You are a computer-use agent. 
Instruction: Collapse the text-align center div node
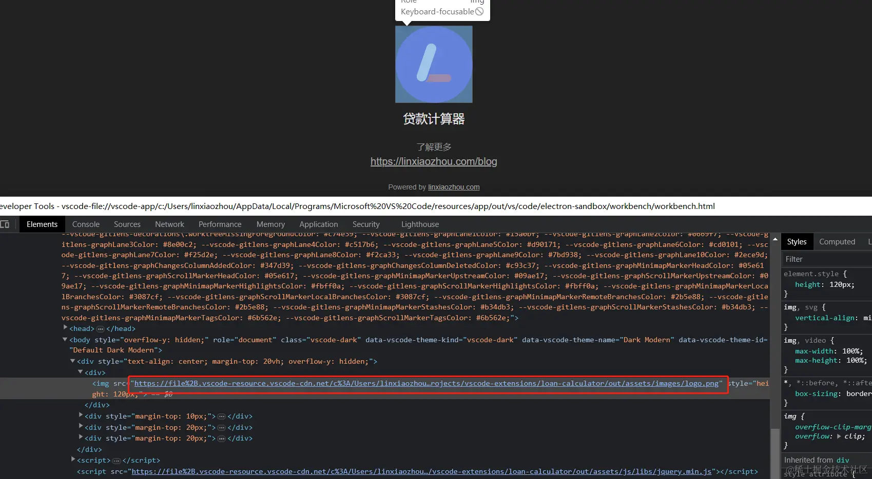coord(72,361)
